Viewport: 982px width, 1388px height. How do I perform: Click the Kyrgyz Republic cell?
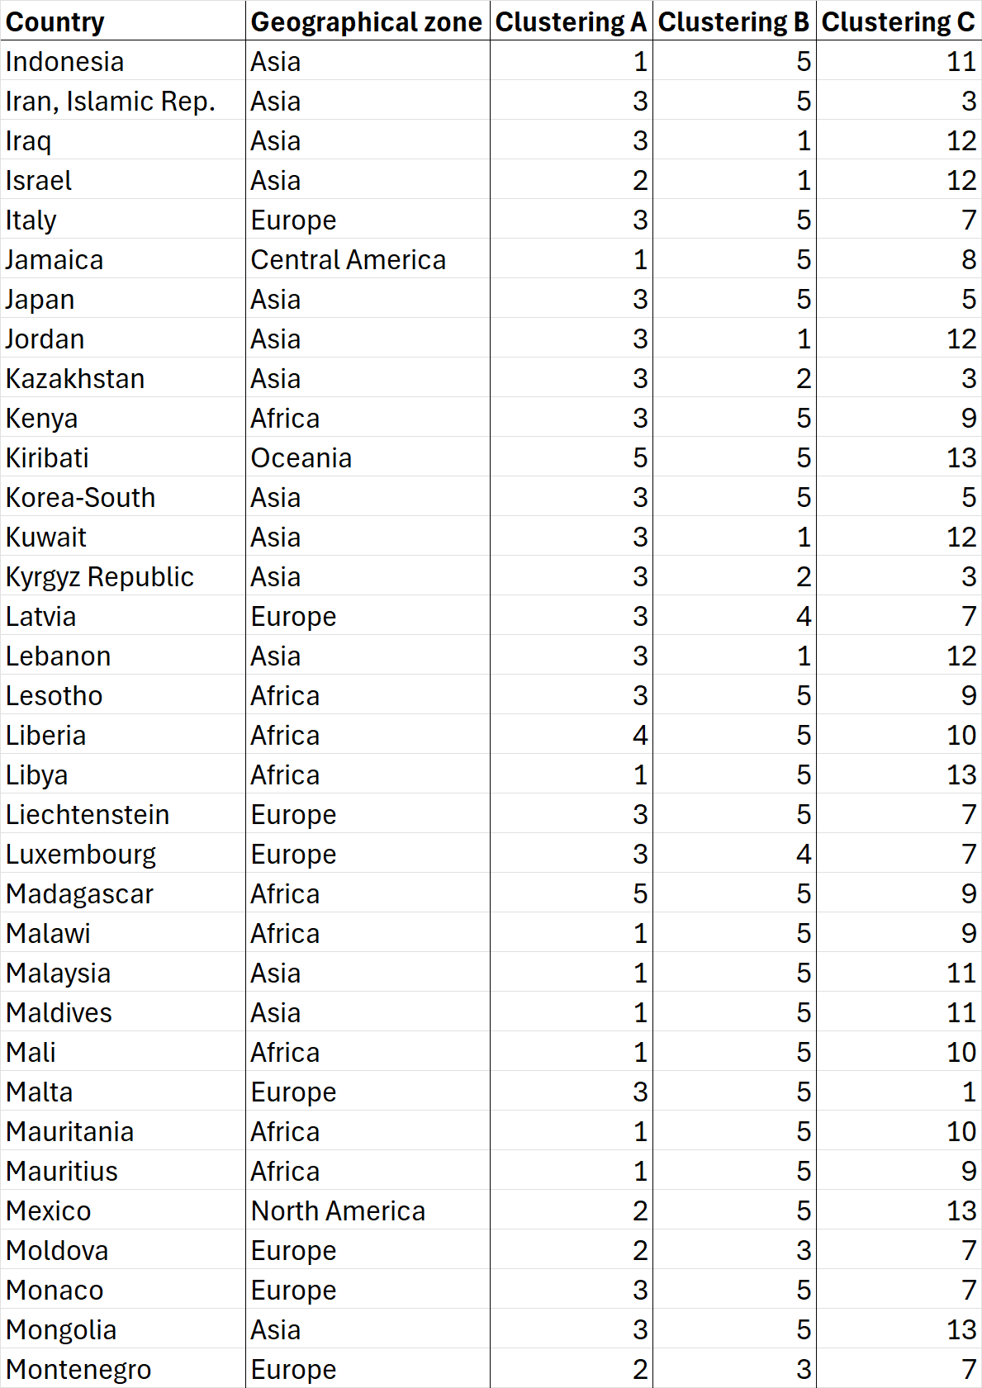pyautogui.click(x=100, y=577)
